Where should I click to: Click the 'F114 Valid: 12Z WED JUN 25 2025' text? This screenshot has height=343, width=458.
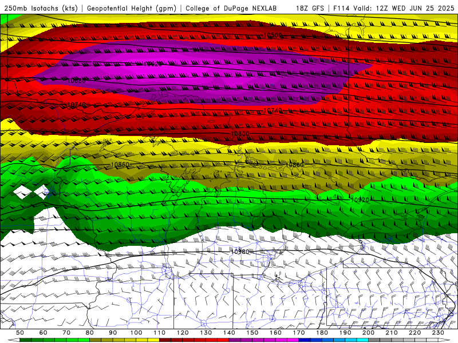(394, 8)
